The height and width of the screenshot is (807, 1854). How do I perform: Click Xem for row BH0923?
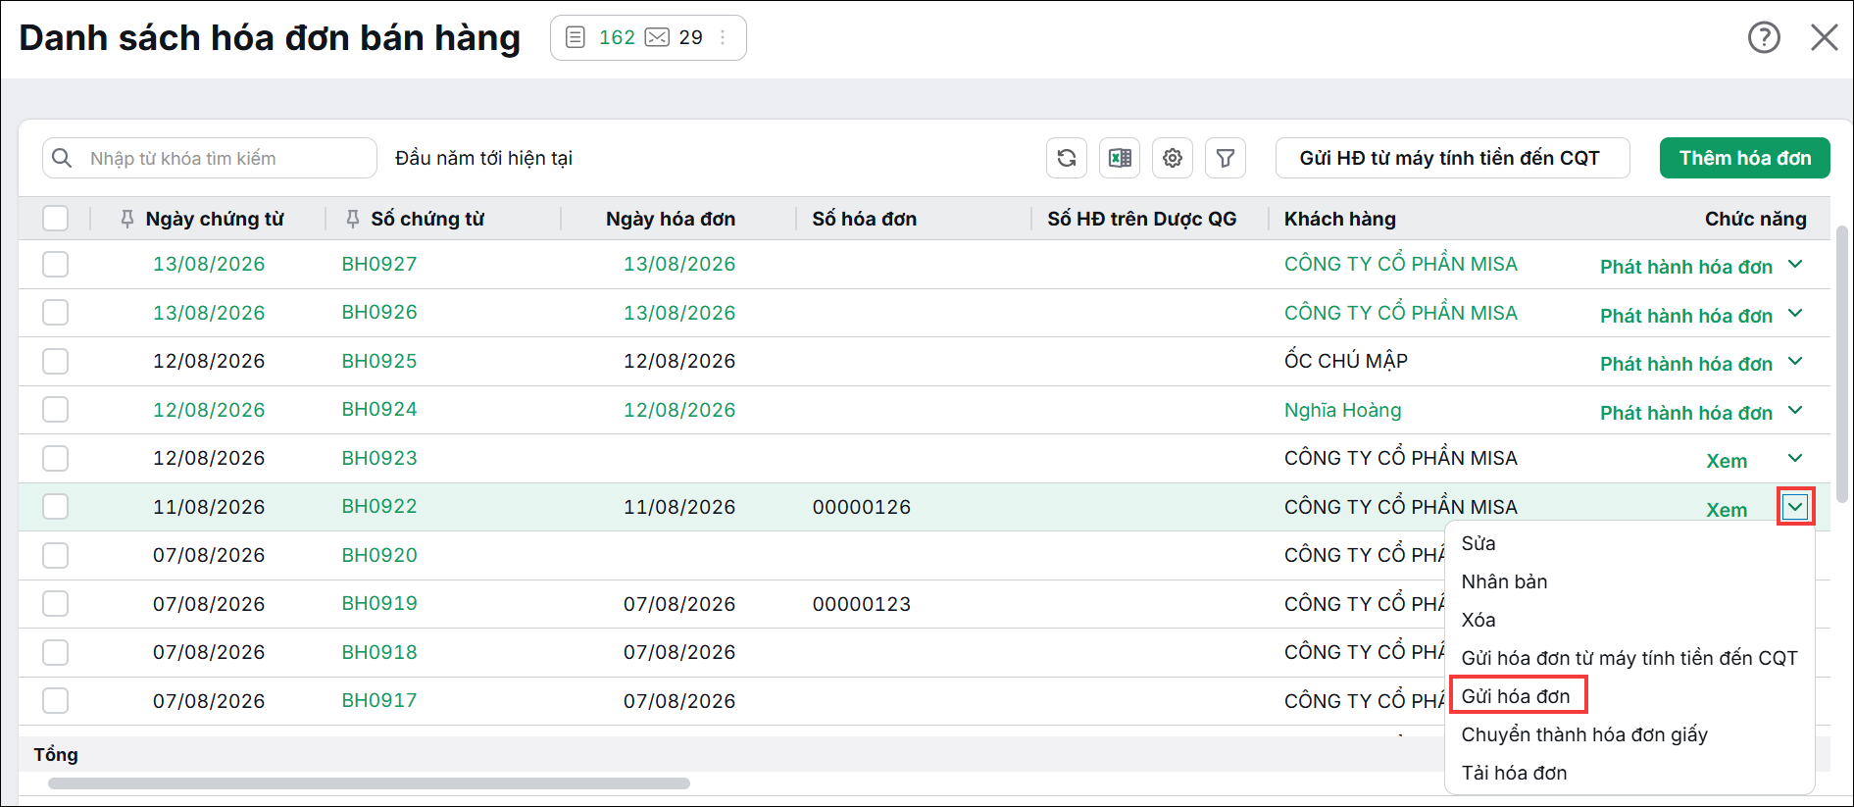1727,461
